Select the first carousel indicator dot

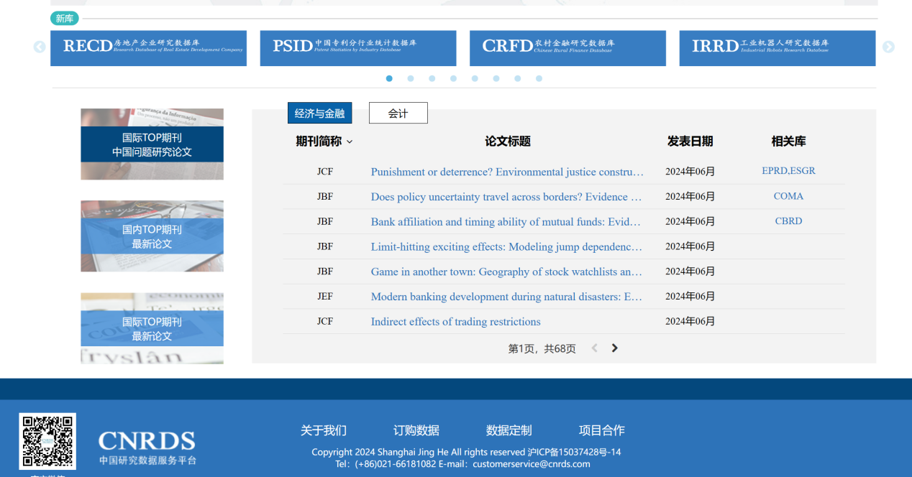(x=389, y=79)
